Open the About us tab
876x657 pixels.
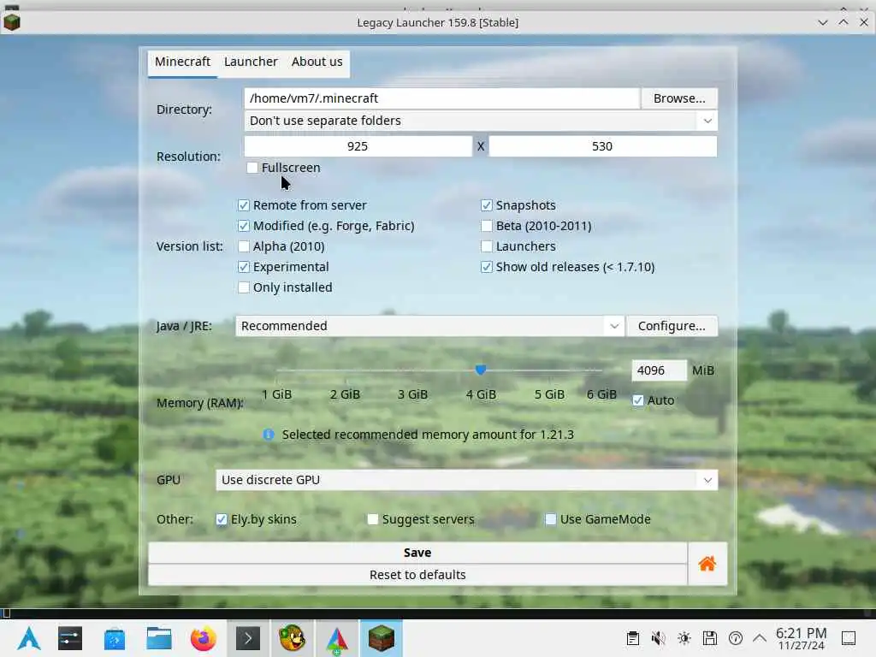[317, 62]
